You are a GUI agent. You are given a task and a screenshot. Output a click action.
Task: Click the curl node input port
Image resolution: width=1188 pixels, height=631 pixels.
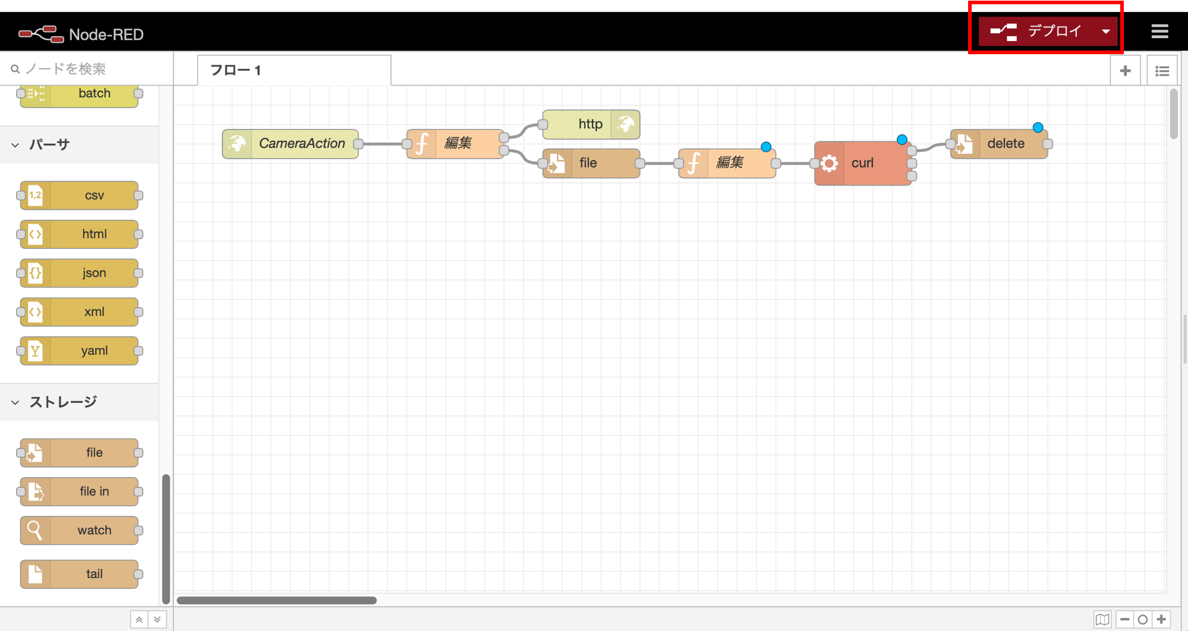point(815,163)
